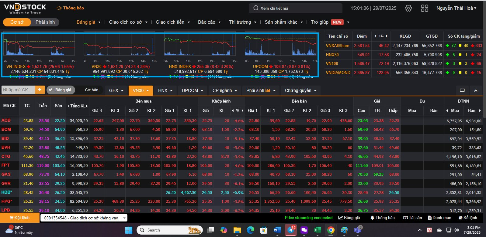
Task: Toggle to Cơ bản price view
Action: 92,90
